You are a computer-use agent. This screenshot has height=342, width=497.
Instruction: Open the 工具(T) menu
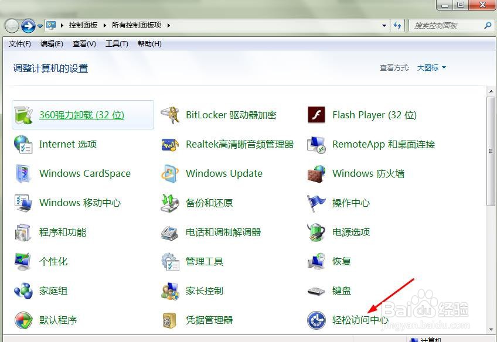point(116,43)
